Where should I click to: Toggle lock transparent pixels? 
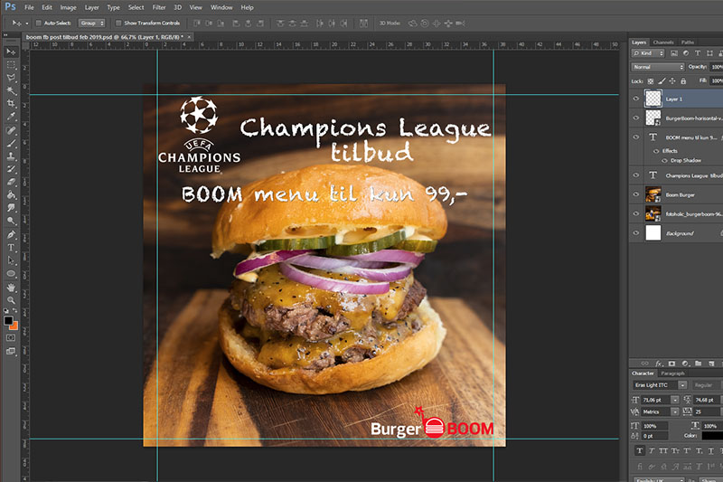pyautogui.click(x=651, y=81)
